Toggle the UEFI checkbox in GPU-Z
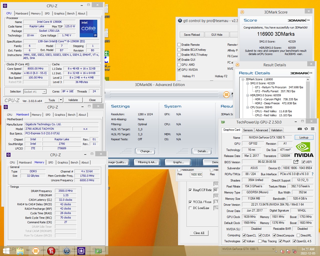 click(303, 162)
